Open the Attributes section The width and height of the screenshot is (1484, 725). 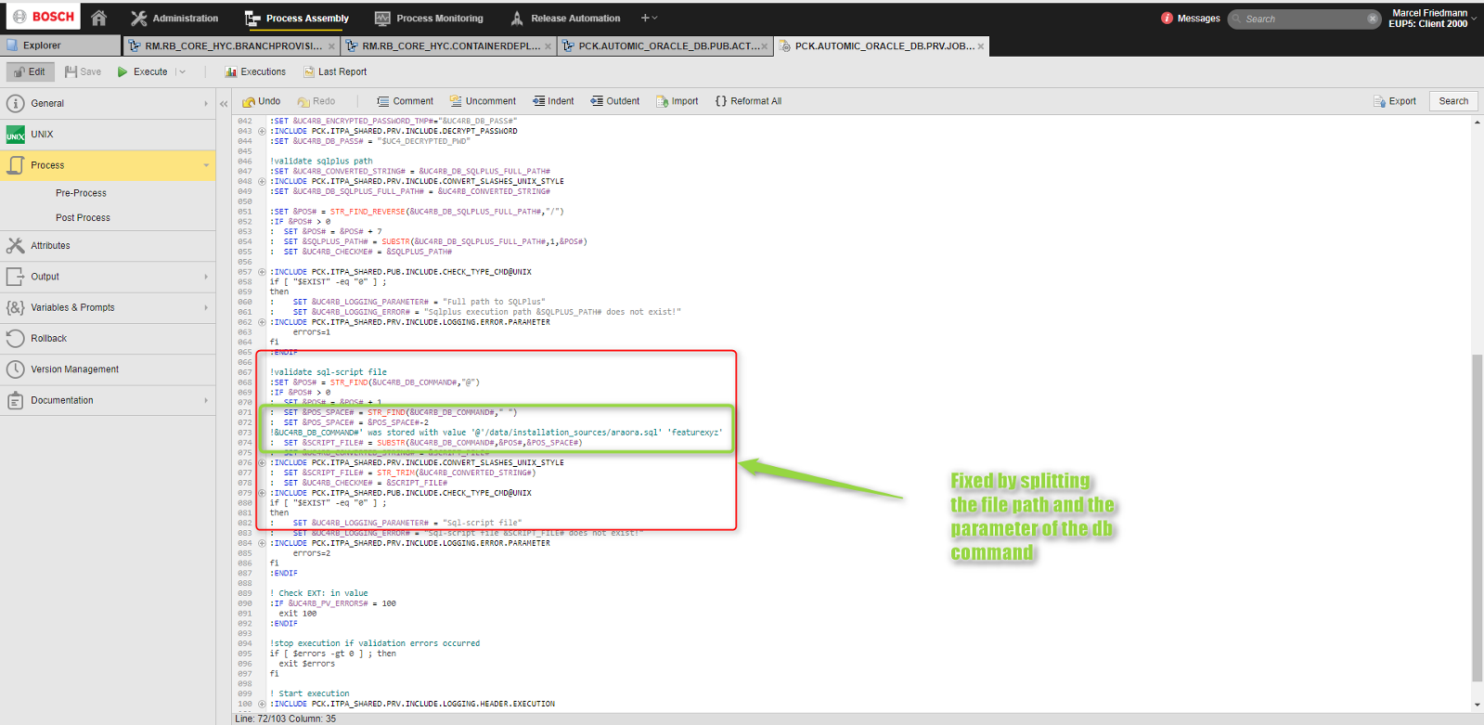108,246
